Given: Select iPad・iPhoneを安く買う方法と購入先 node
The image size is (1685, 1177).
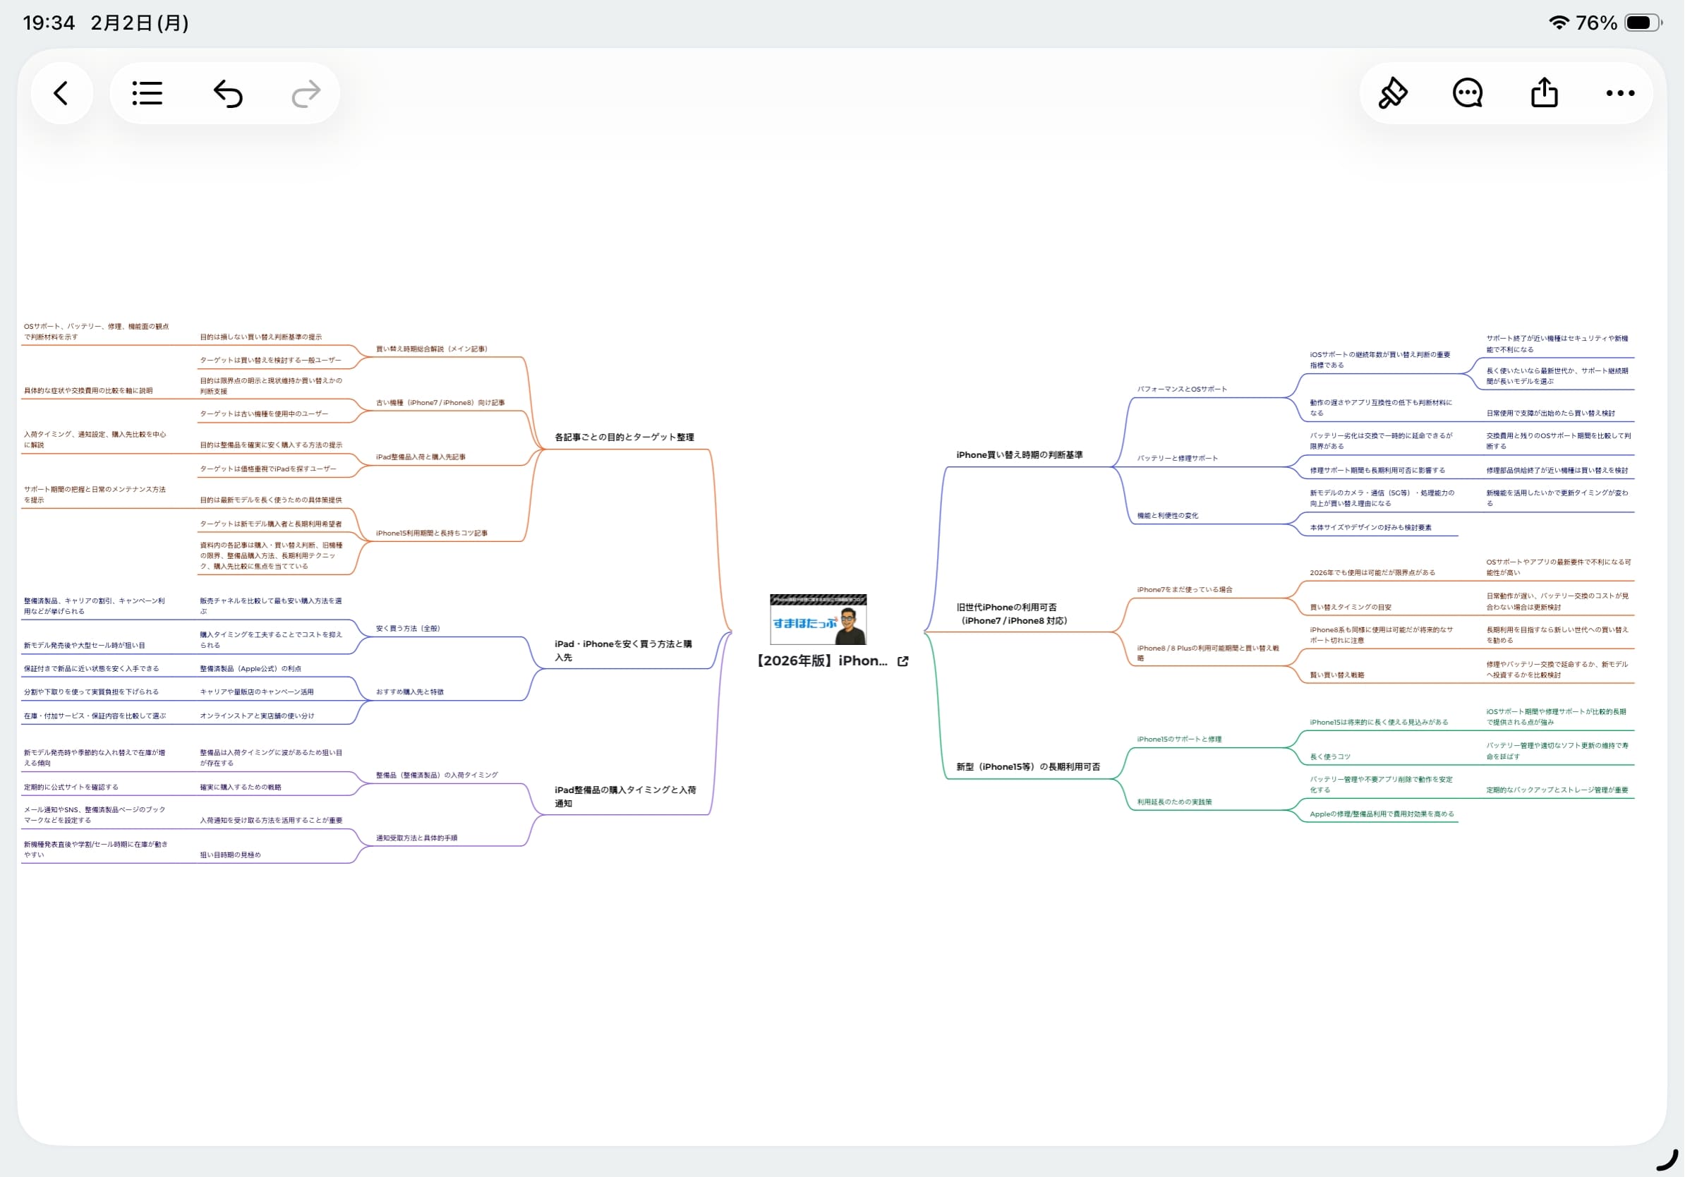Looking at the screenshot, I should coord(622,650).
